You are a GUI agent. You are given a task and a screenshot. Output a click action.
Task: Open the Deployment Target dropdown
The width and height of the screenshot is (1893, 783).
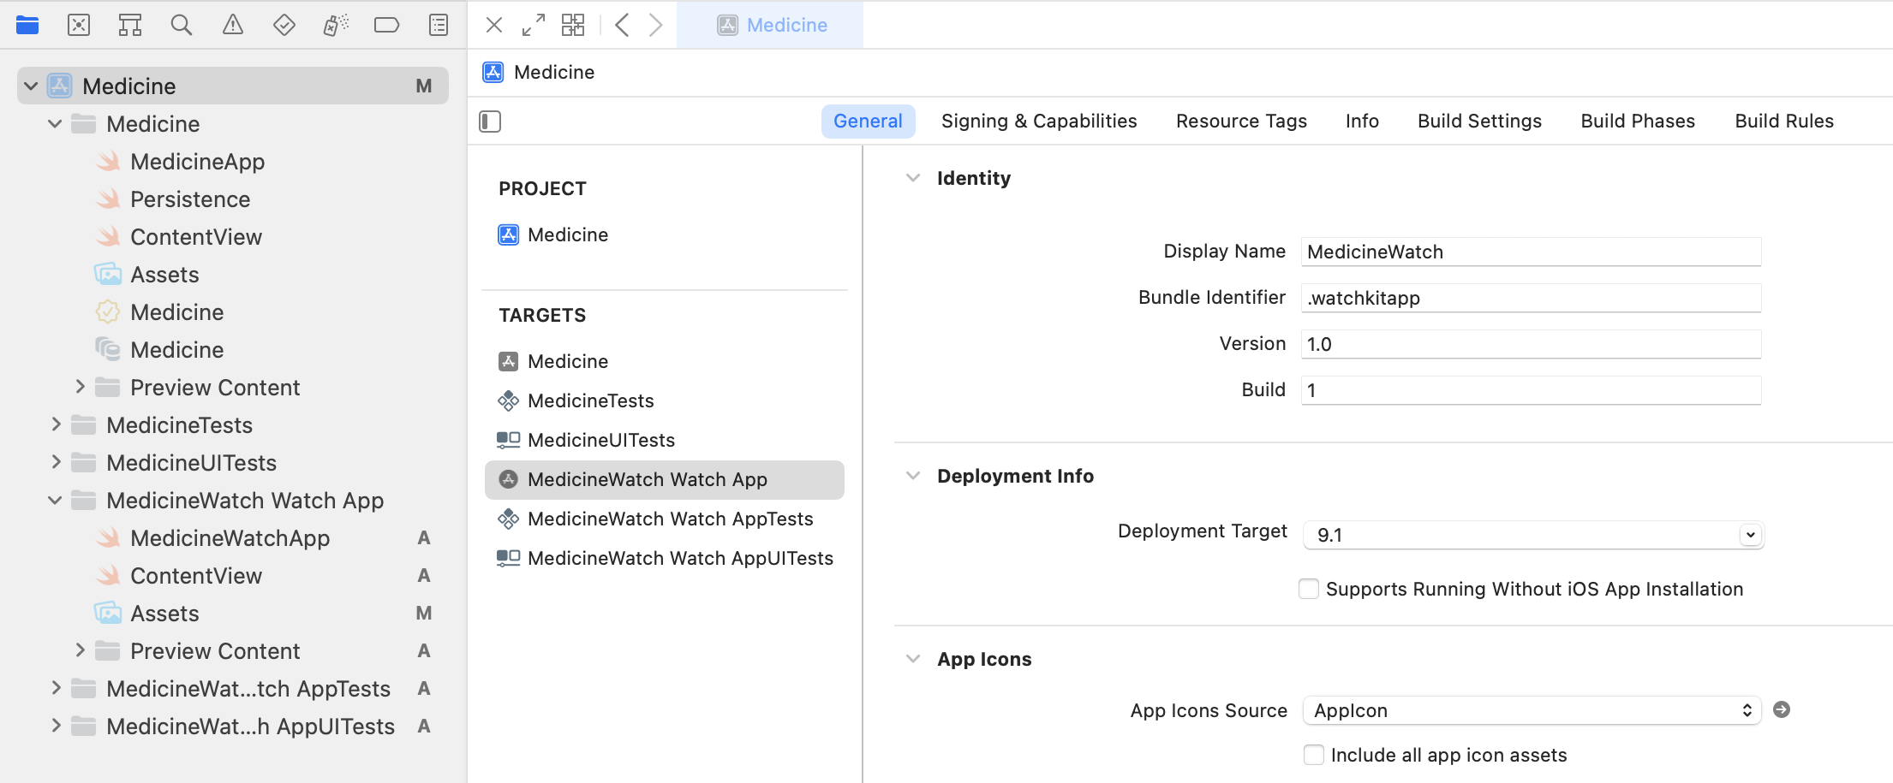coord(1750,535)
